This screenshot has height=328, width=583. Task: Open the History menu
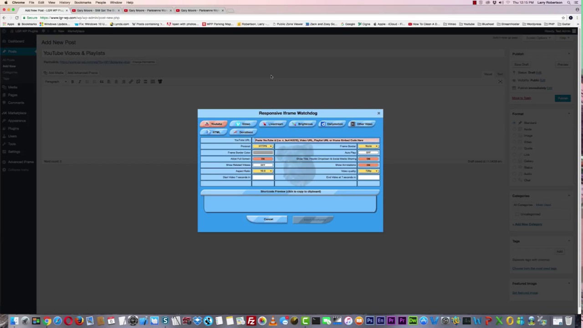(x=65, y=2)
